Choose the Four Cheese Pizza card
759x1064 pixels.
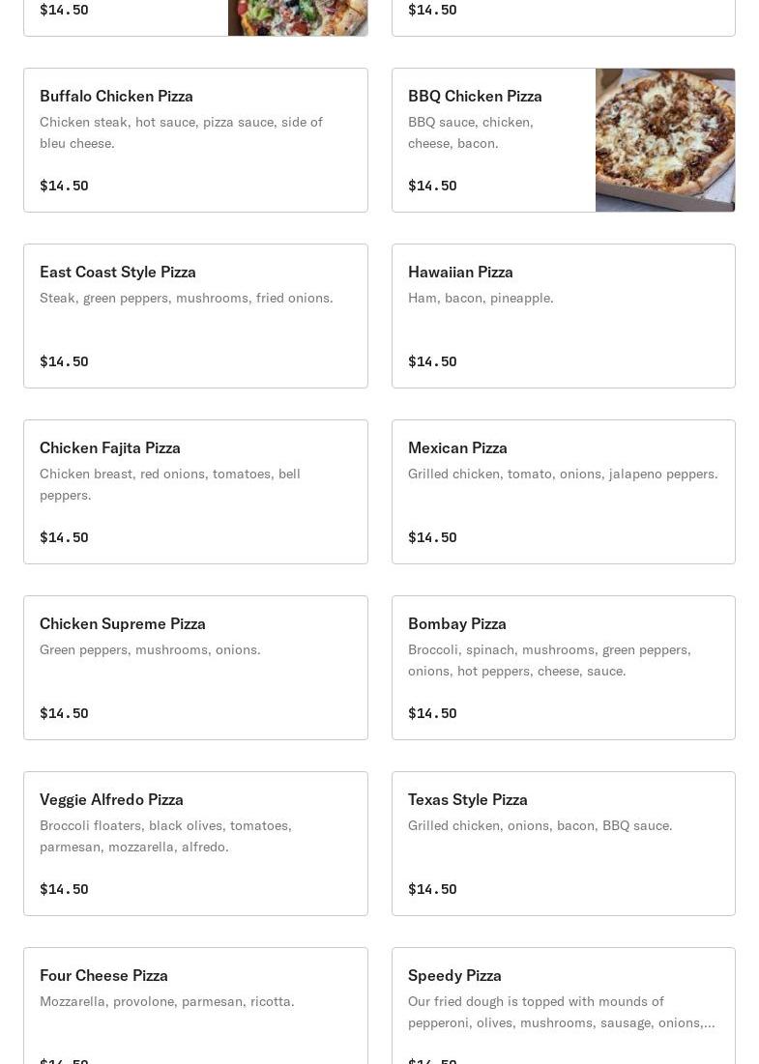point(195,1005)
